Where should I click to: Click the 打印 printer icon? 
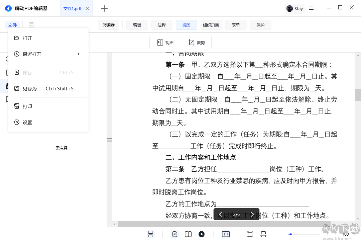[17, 106]
